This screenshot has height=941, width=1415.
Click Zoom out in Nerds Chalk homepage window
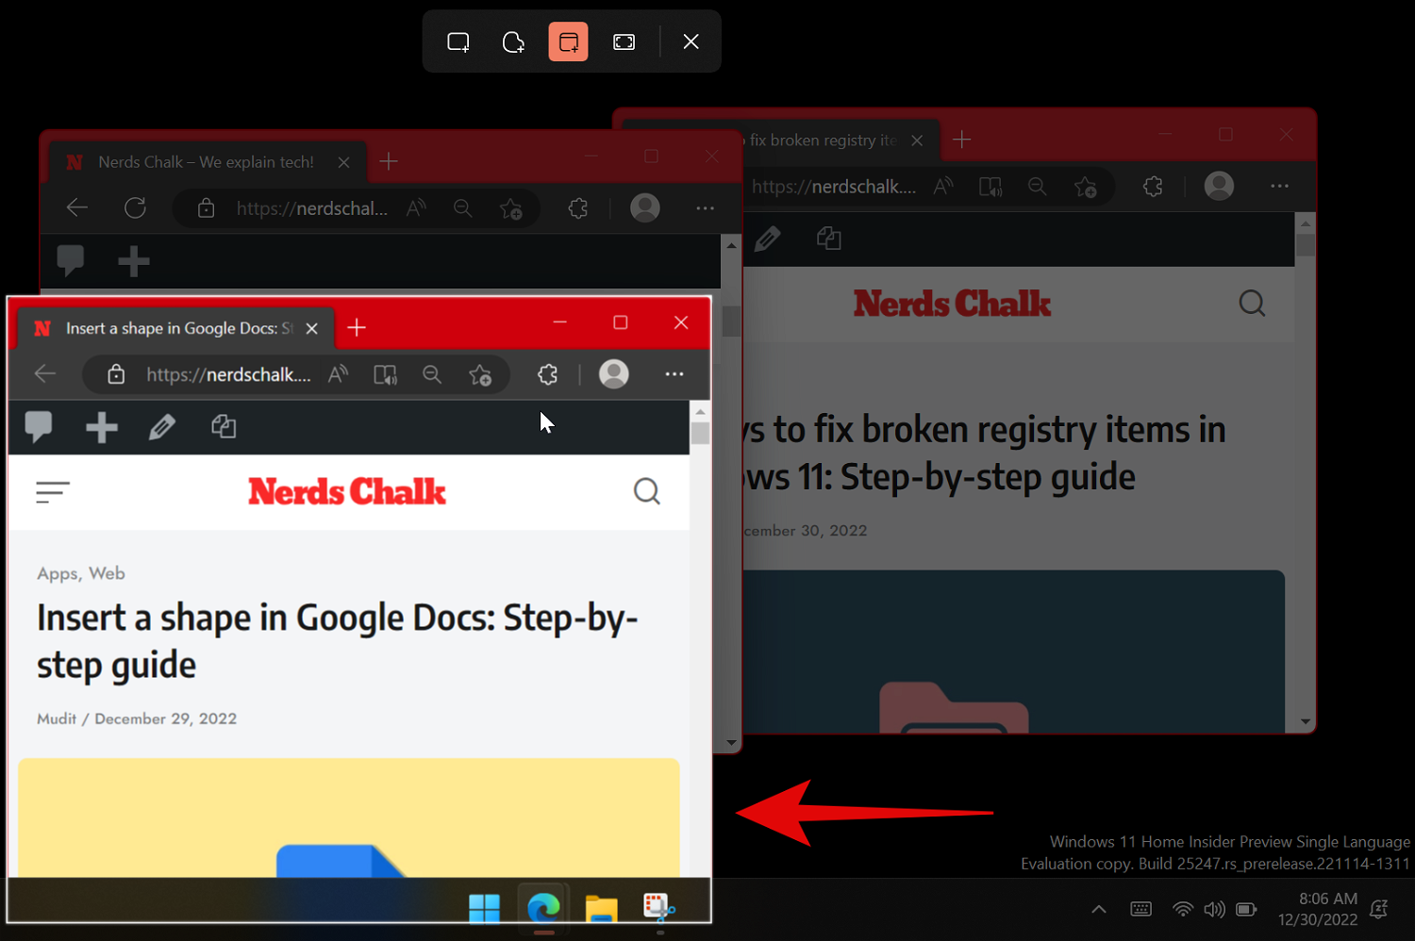pos(462,207)
